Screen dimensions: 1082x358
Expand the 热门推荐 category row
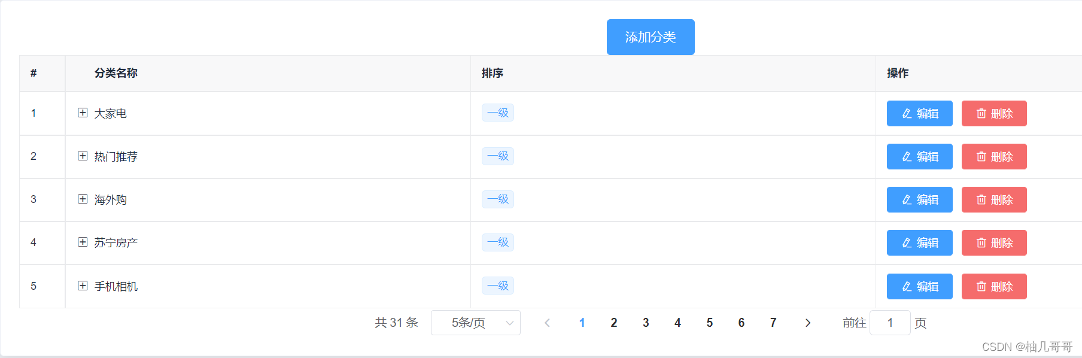[83, 156]
